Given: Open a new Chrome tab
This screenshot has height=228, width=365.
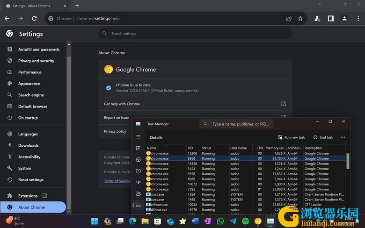Looking at the screenshot, I should (77, 6).
